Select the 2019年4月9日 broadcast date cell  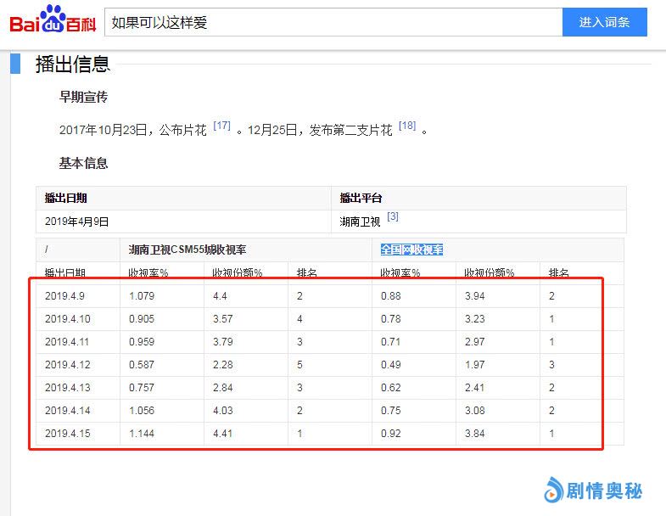point(77,222)
